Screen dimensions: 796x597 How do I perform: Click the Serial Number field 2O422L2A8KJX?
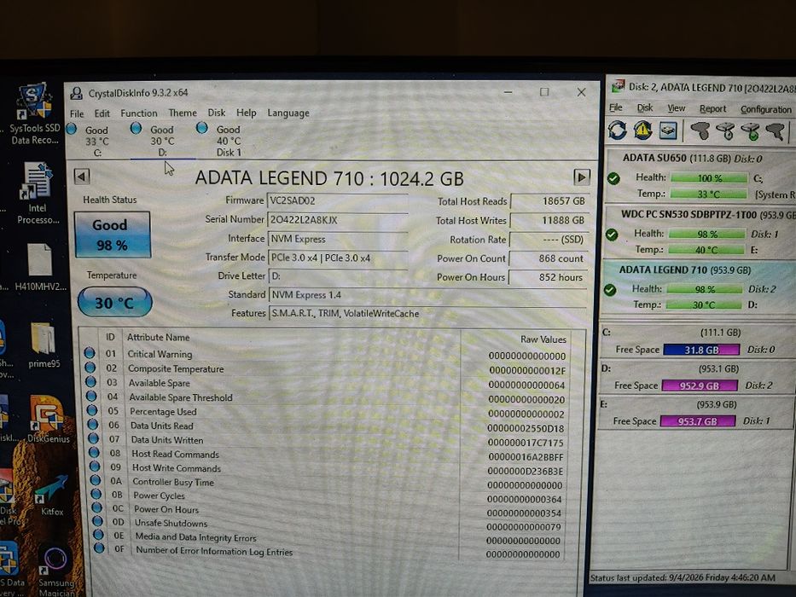(338, 220)
